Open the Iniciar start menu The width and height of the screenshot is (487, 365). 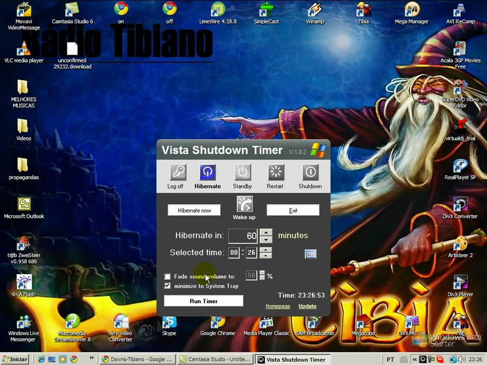pyautogui.click(x=15, y=359)
